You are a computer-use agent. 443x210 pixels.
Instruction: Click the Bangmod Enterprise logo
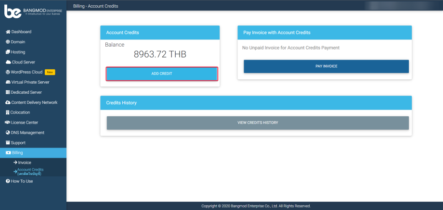tap(33, 12)
